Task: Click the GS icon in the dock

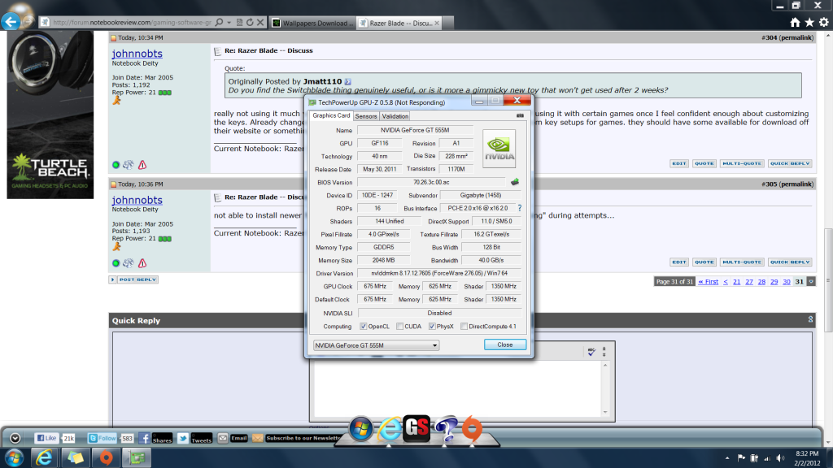Action: click(x=416, y=428)
